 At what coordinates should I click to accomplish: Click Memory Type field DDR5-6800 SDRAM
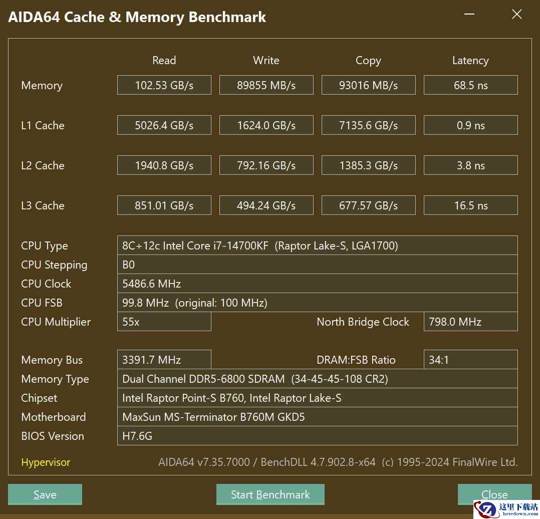click(x=318, y=379)
